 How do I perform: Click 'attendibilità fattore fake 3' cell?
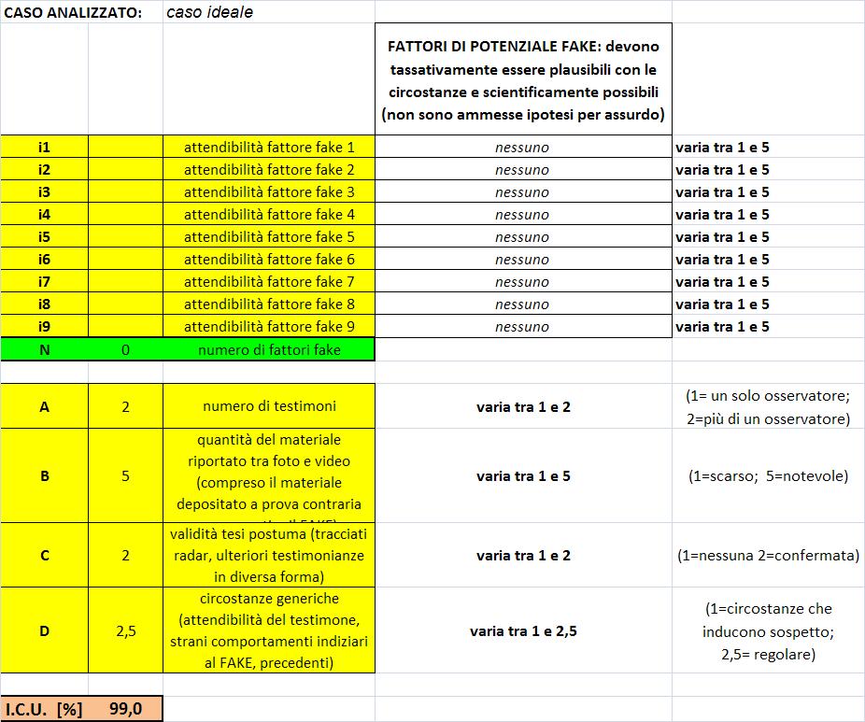[269, 192]
